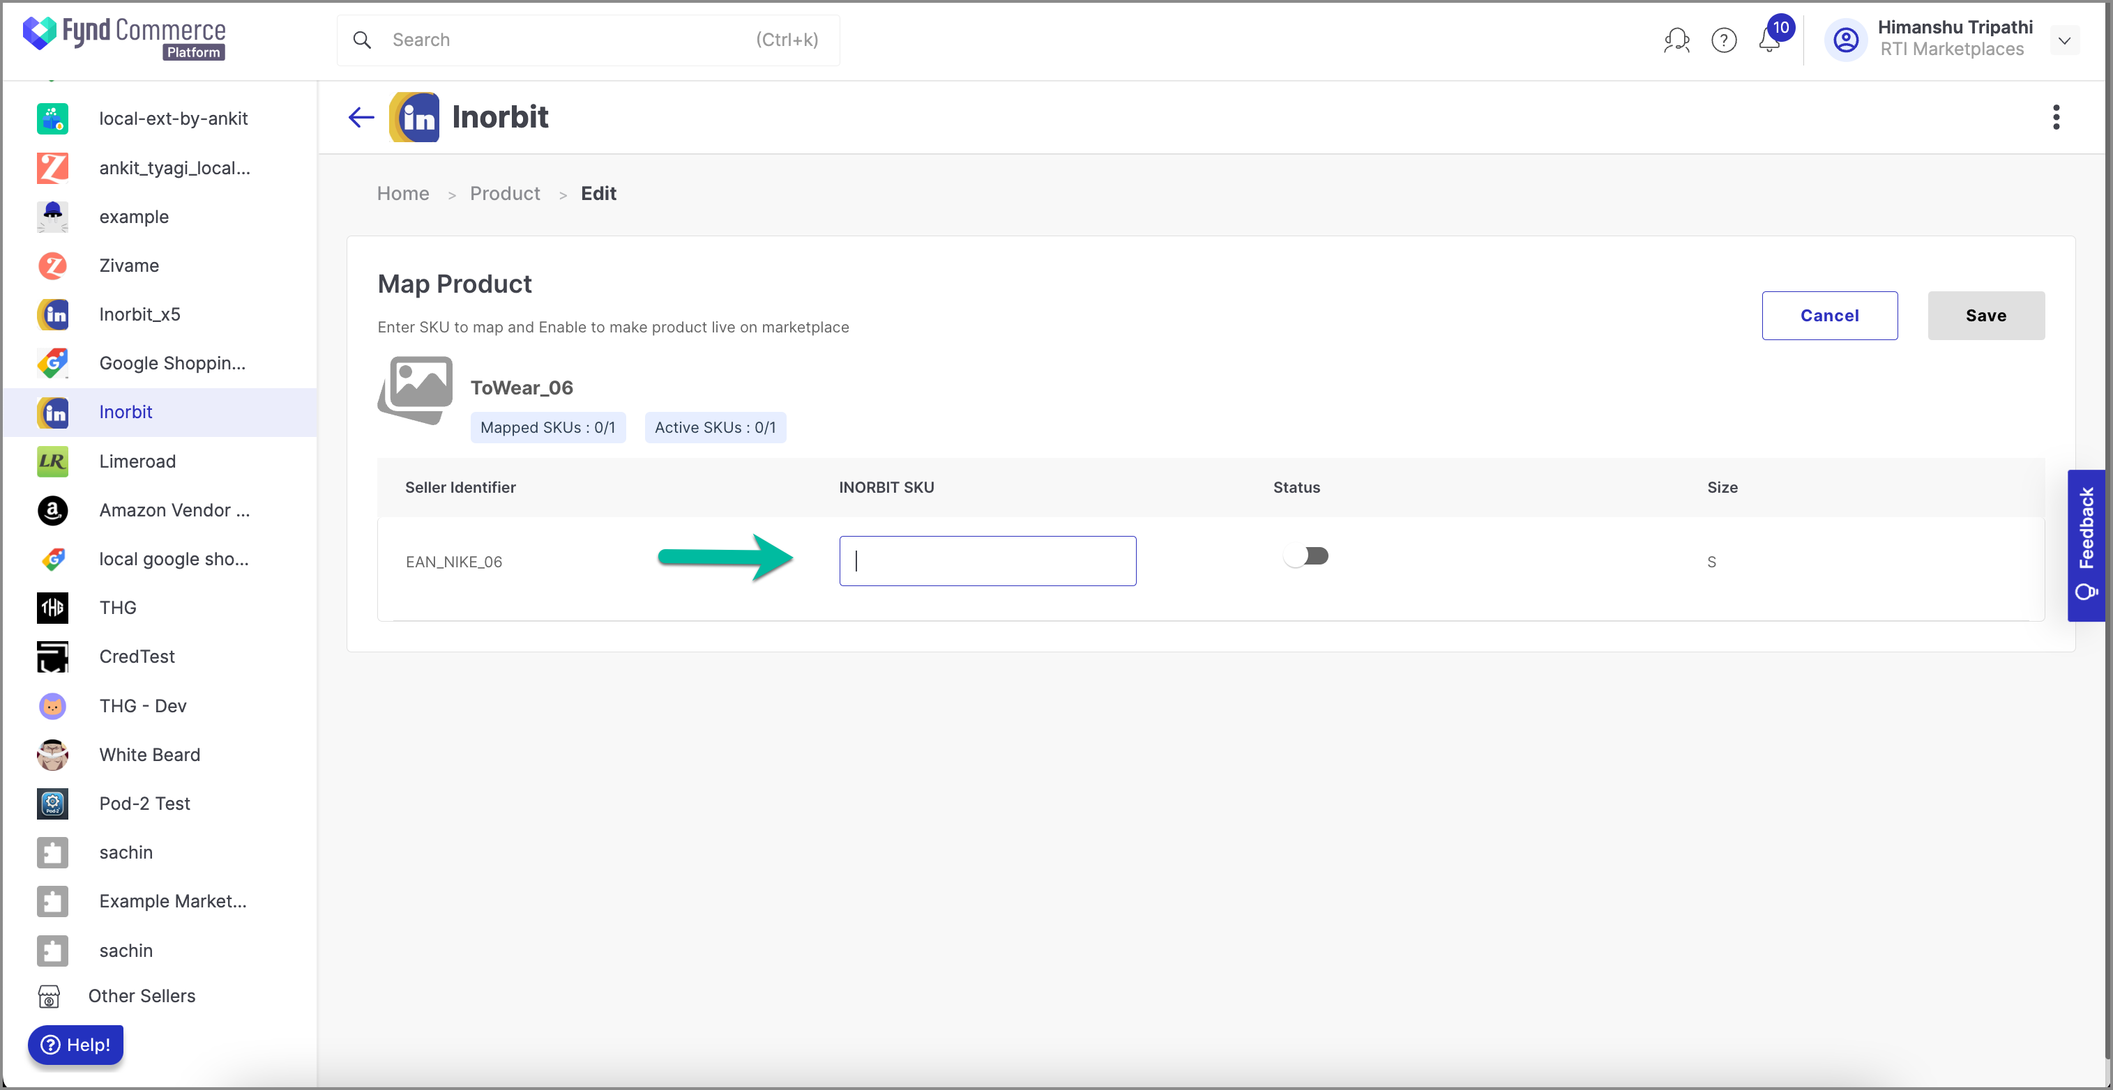
Task: Go to Product breadcrumb
Action: tap(506, 194)
